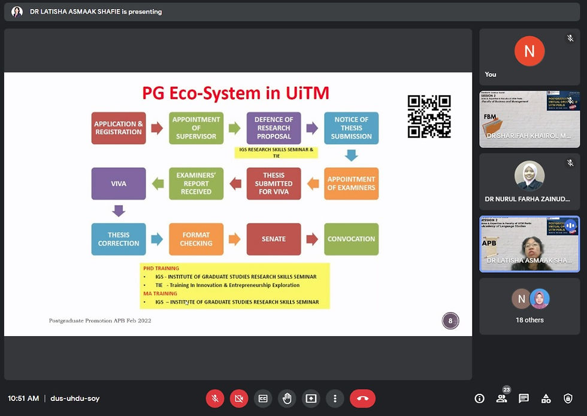Open meeting details info icon

tap(479, 399)
